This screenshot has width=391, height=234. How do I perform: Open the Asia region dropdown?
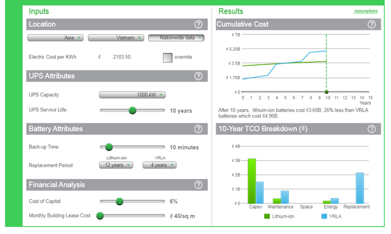[x=55, y=38]
